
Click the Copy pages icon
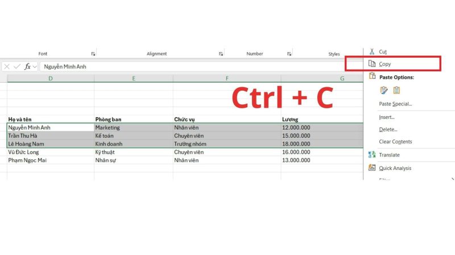pyautogui.click(x=372, y=63)
